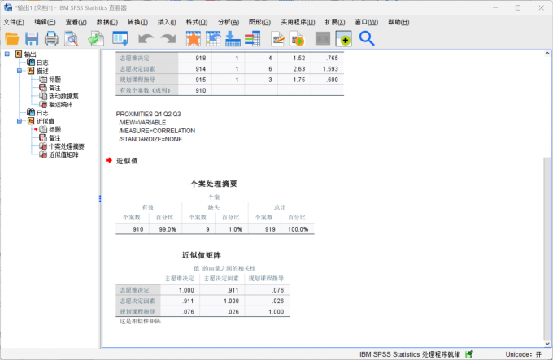Click the print icon in toolbar
This screenshot has height=360, width=553.
(51, 38)
